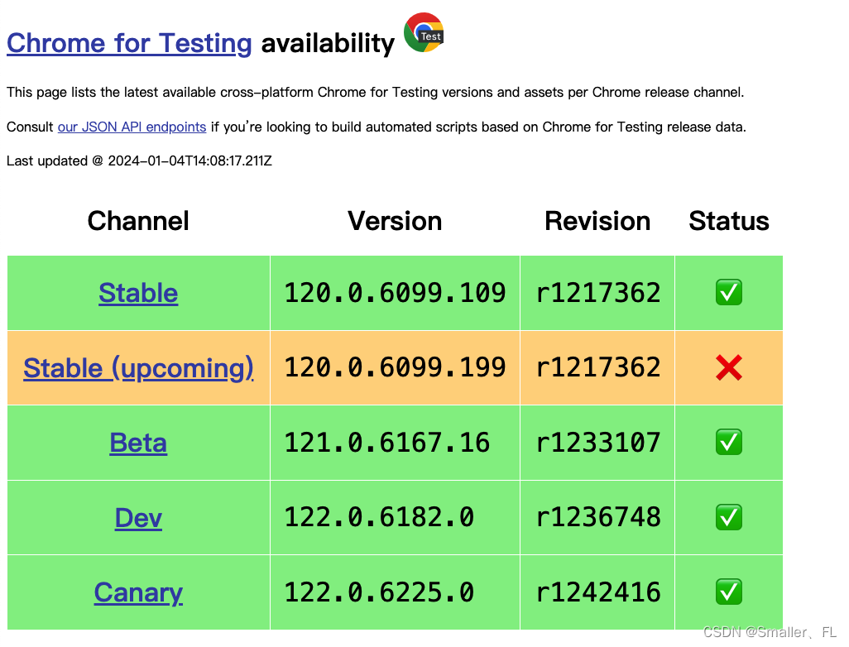This screenshot has width=849, height=647.
Task: Click the green checkmark in Stable row
Action: [x=729, y=293]
